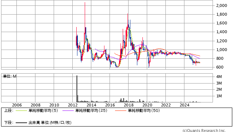This screenshot has width=233, height=132.
Task: Select the 単純移動平均(25) legend label
Action: (x=91, y=110)
